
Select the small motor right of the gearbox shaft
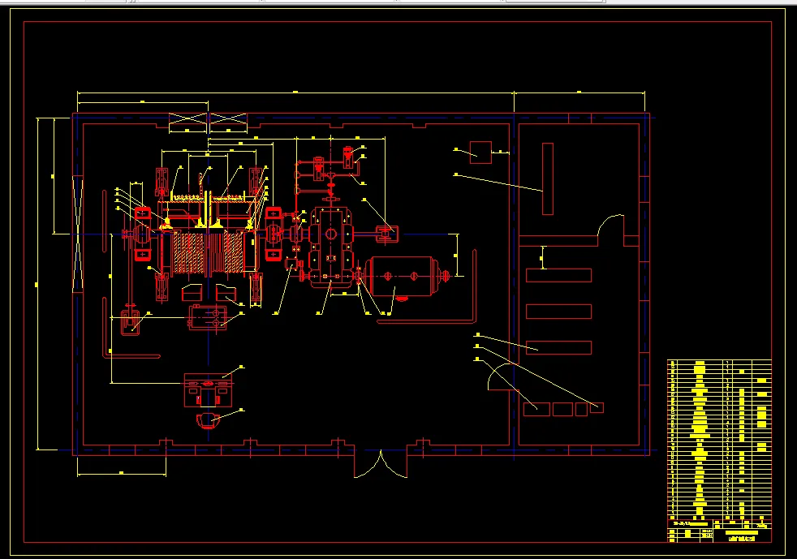(387, 234)
